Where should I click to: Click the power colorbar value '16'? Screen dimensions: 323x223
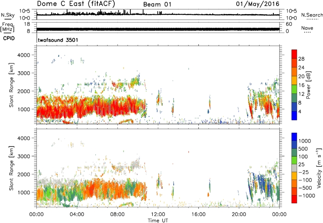click(x=301, y=85)
